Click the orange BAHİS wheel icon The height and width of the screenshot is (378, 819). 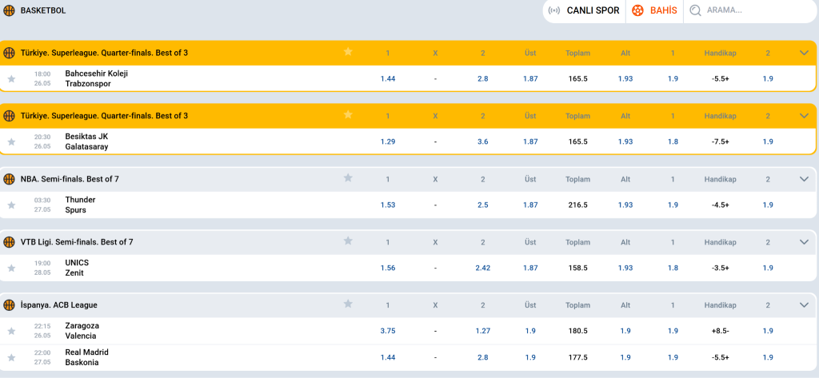(x=637, y=10)
